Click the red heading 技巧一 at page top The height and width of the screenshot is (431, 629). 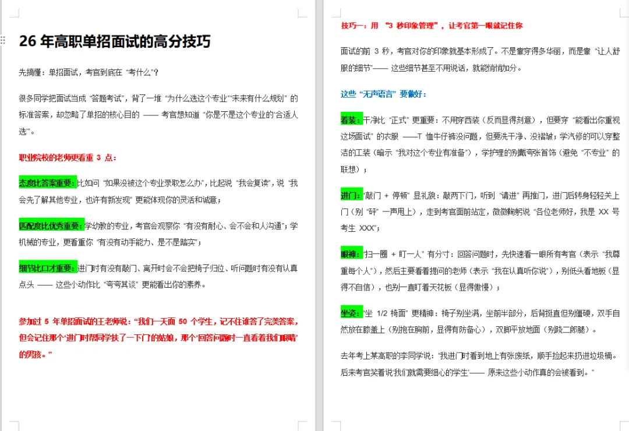pos(431,26)
